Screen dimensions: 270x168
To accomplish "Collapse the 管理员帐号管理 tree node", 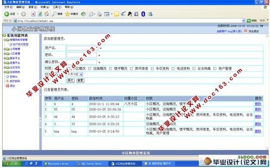I will tap(5, 40).
